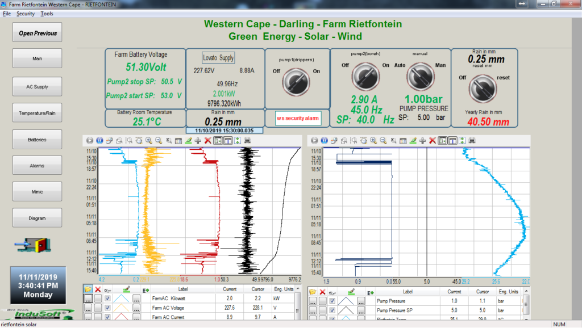Open folder icon in right legend header
The height and width of the screenshot is (328, 582).
(313, 292)
